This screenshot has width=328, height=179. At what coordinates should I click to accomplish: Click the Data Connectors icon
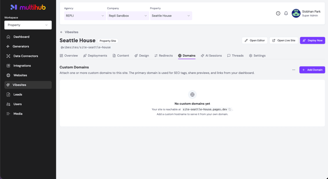(8, 56)
